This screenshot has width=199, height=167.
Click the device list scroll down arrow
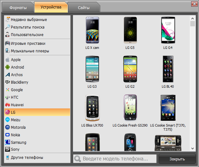192,148
